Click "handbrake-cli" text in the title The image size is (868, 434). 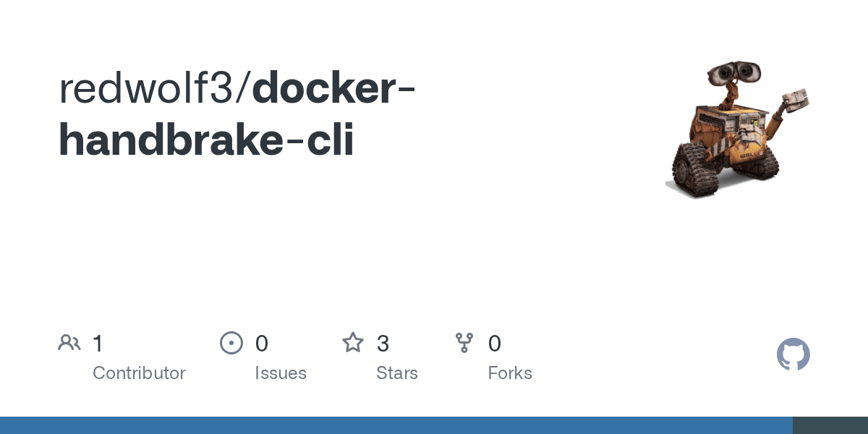click(206, 140)
